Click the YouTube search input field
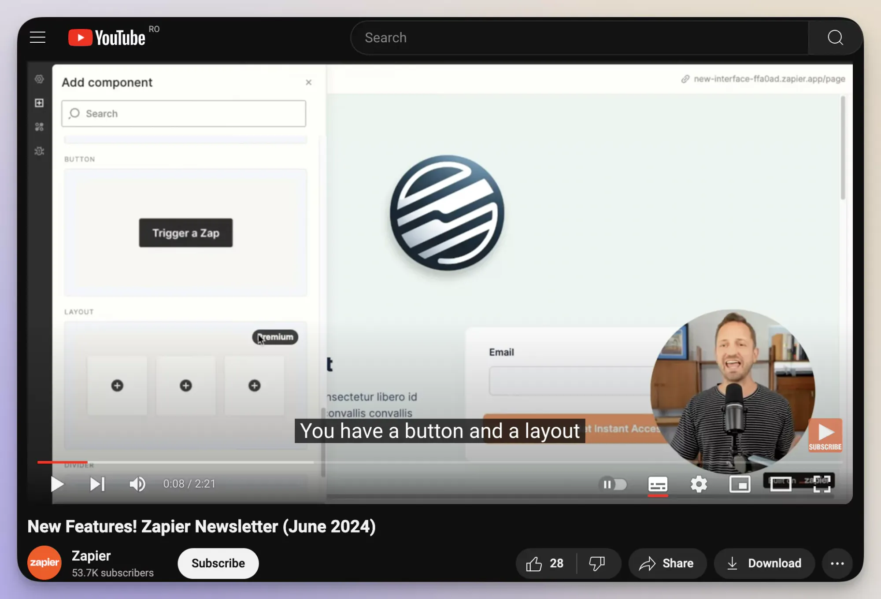 pos(580,38)
